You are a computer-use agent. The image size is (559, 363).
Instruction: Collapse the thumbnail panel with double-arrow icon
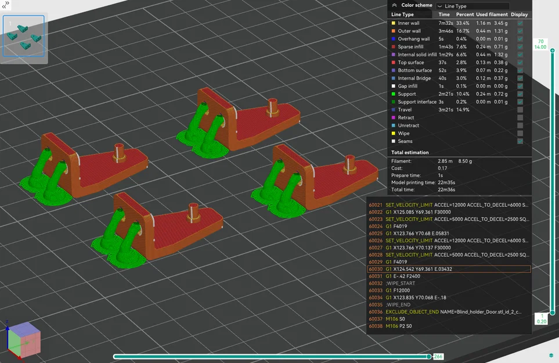coord(6,5)
